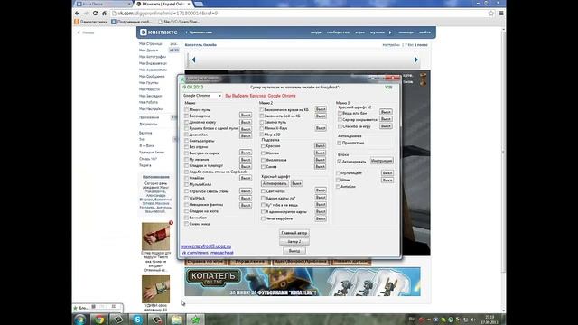This screenshot has height=325, width=578.
Task: Click the new tab button in Chrome
Action: 199,4
